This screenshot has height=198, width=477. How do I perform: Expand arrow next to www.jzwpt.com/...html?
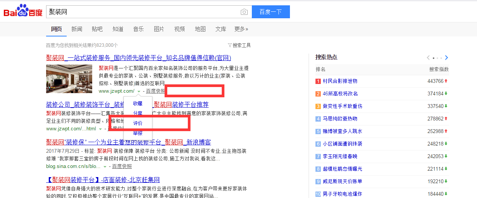point(100,129)
